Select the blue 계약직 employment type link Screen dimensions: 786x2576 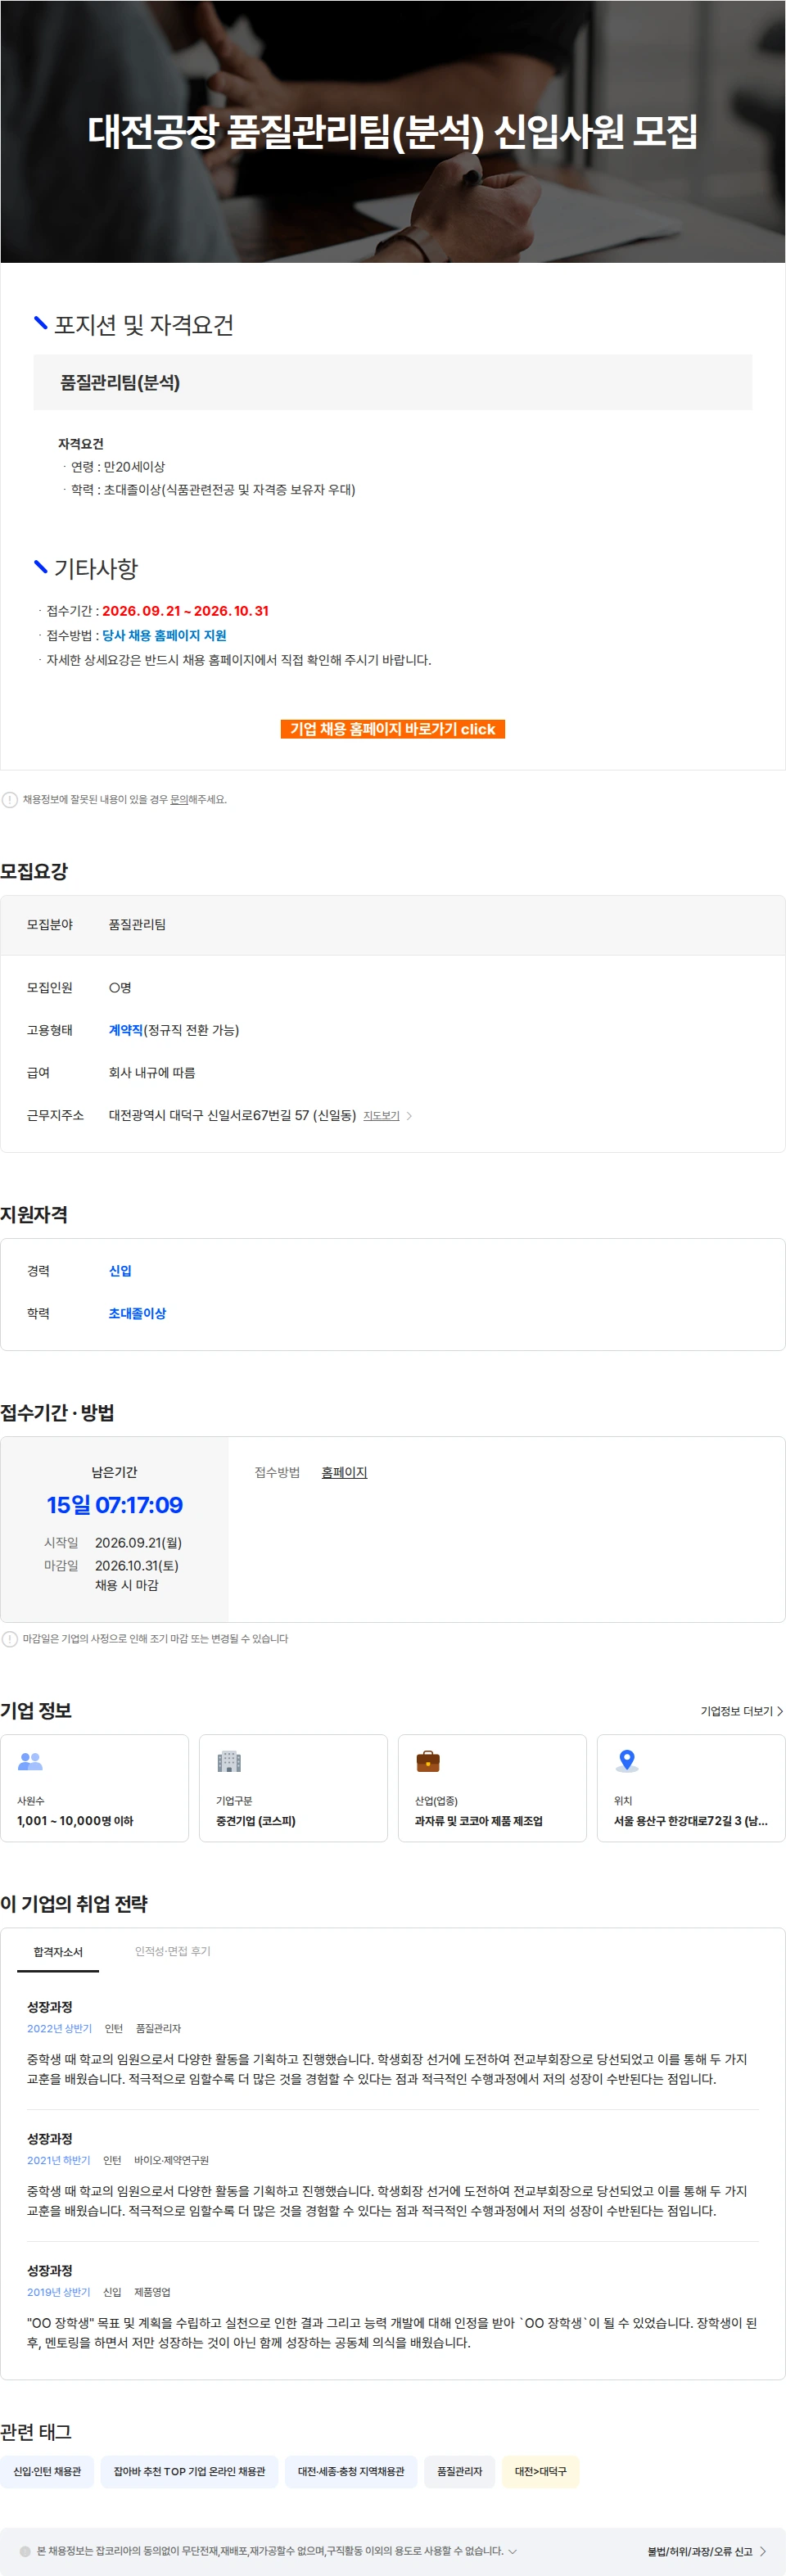tap(125, 1030)
